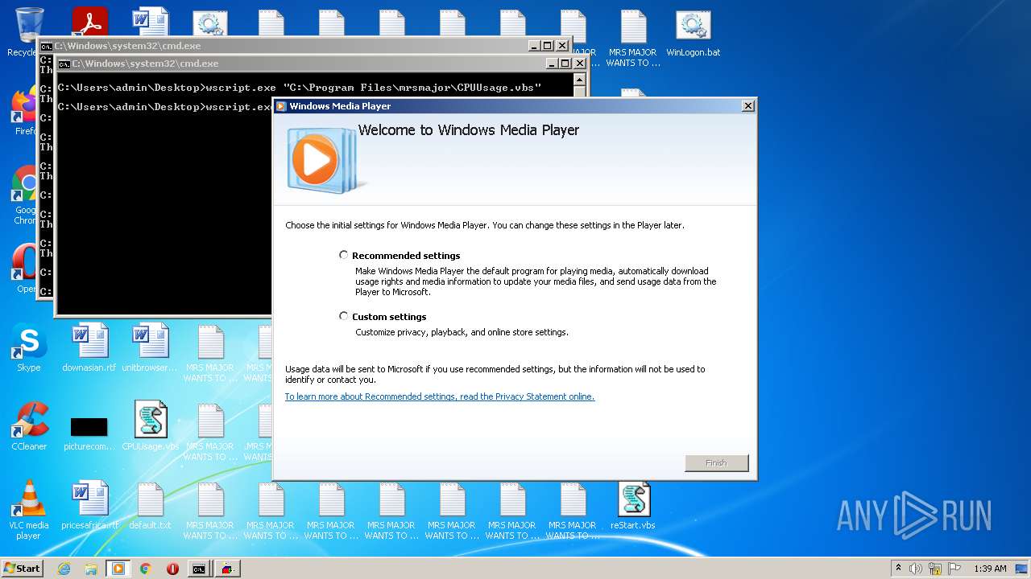Click the Windows Media Player title bar icon

(281, 106)
